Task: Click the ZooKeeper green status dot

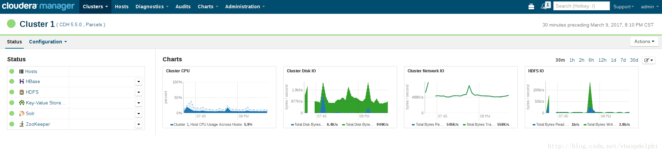Action: click(x=12, y=124)
